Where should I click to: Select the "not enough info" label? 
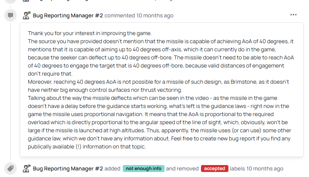[x=144, y=169]
